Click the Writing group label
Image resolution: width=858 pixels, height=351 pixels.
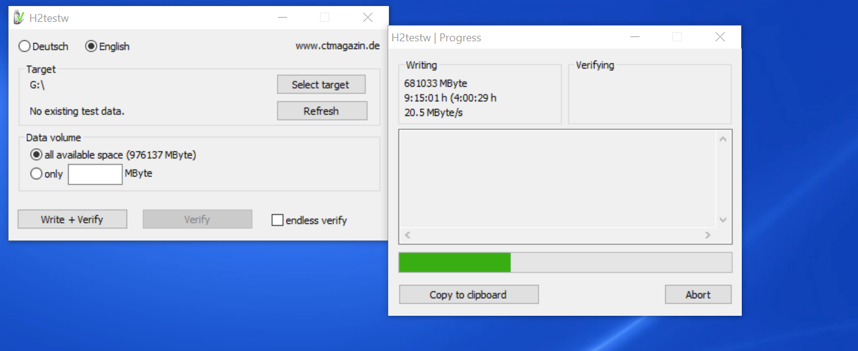click(x=421, y=65)
